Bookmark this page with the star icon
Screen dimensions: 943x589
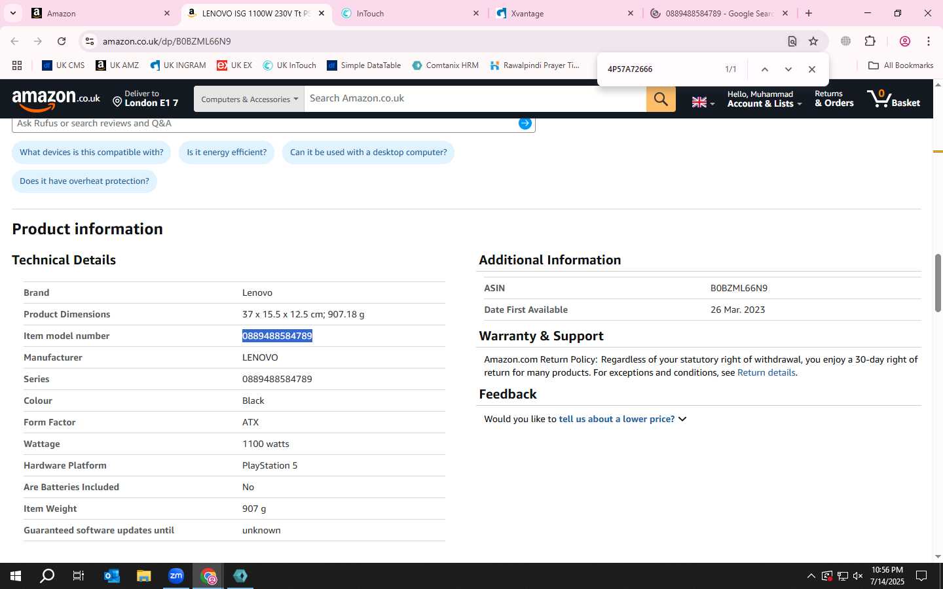pos(813,41)
